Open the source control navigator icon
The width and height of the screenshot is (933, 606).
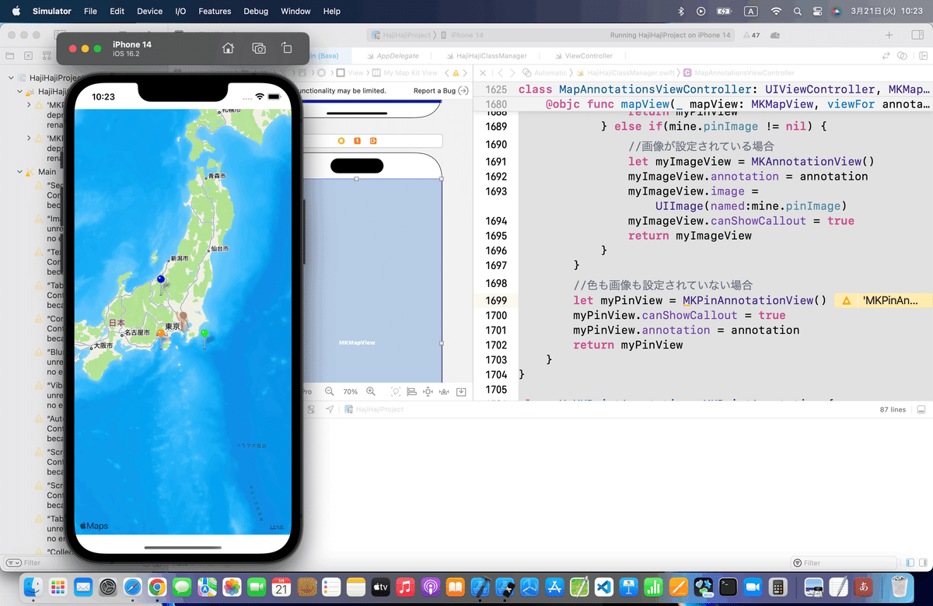click(x=28, y=56)
